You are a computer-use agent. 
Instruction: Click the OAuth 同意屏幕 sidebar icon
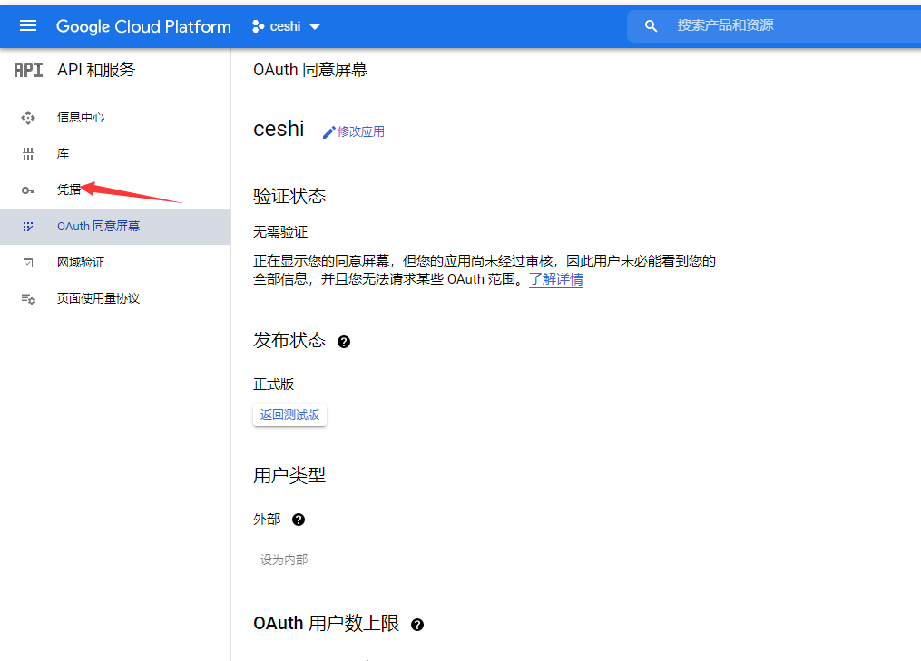pos(28,226)
